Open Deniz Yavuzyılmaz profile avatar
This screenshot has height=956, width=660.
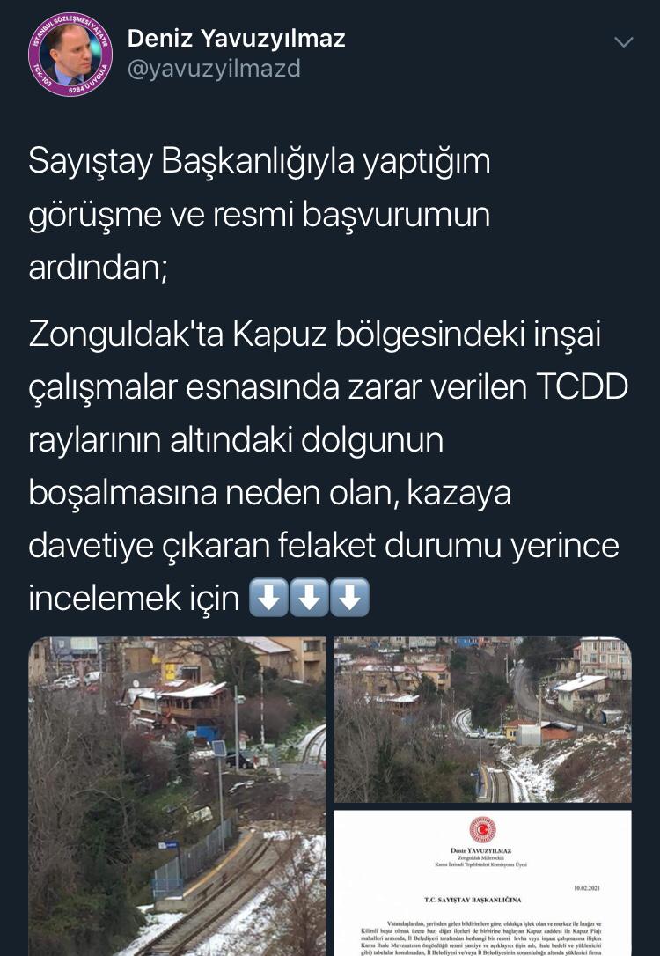(x=70, y=55)
